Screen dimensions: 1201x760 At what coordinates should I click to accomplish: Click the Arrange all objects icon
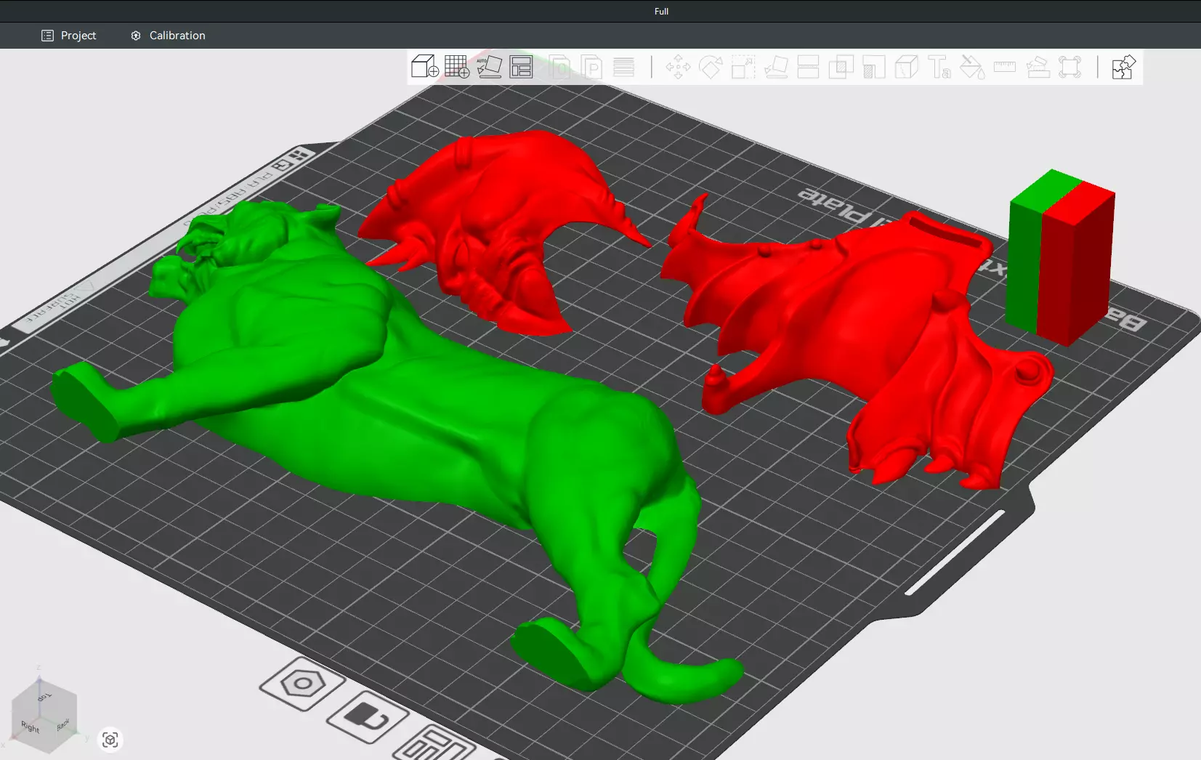click(x=521, y=67)
